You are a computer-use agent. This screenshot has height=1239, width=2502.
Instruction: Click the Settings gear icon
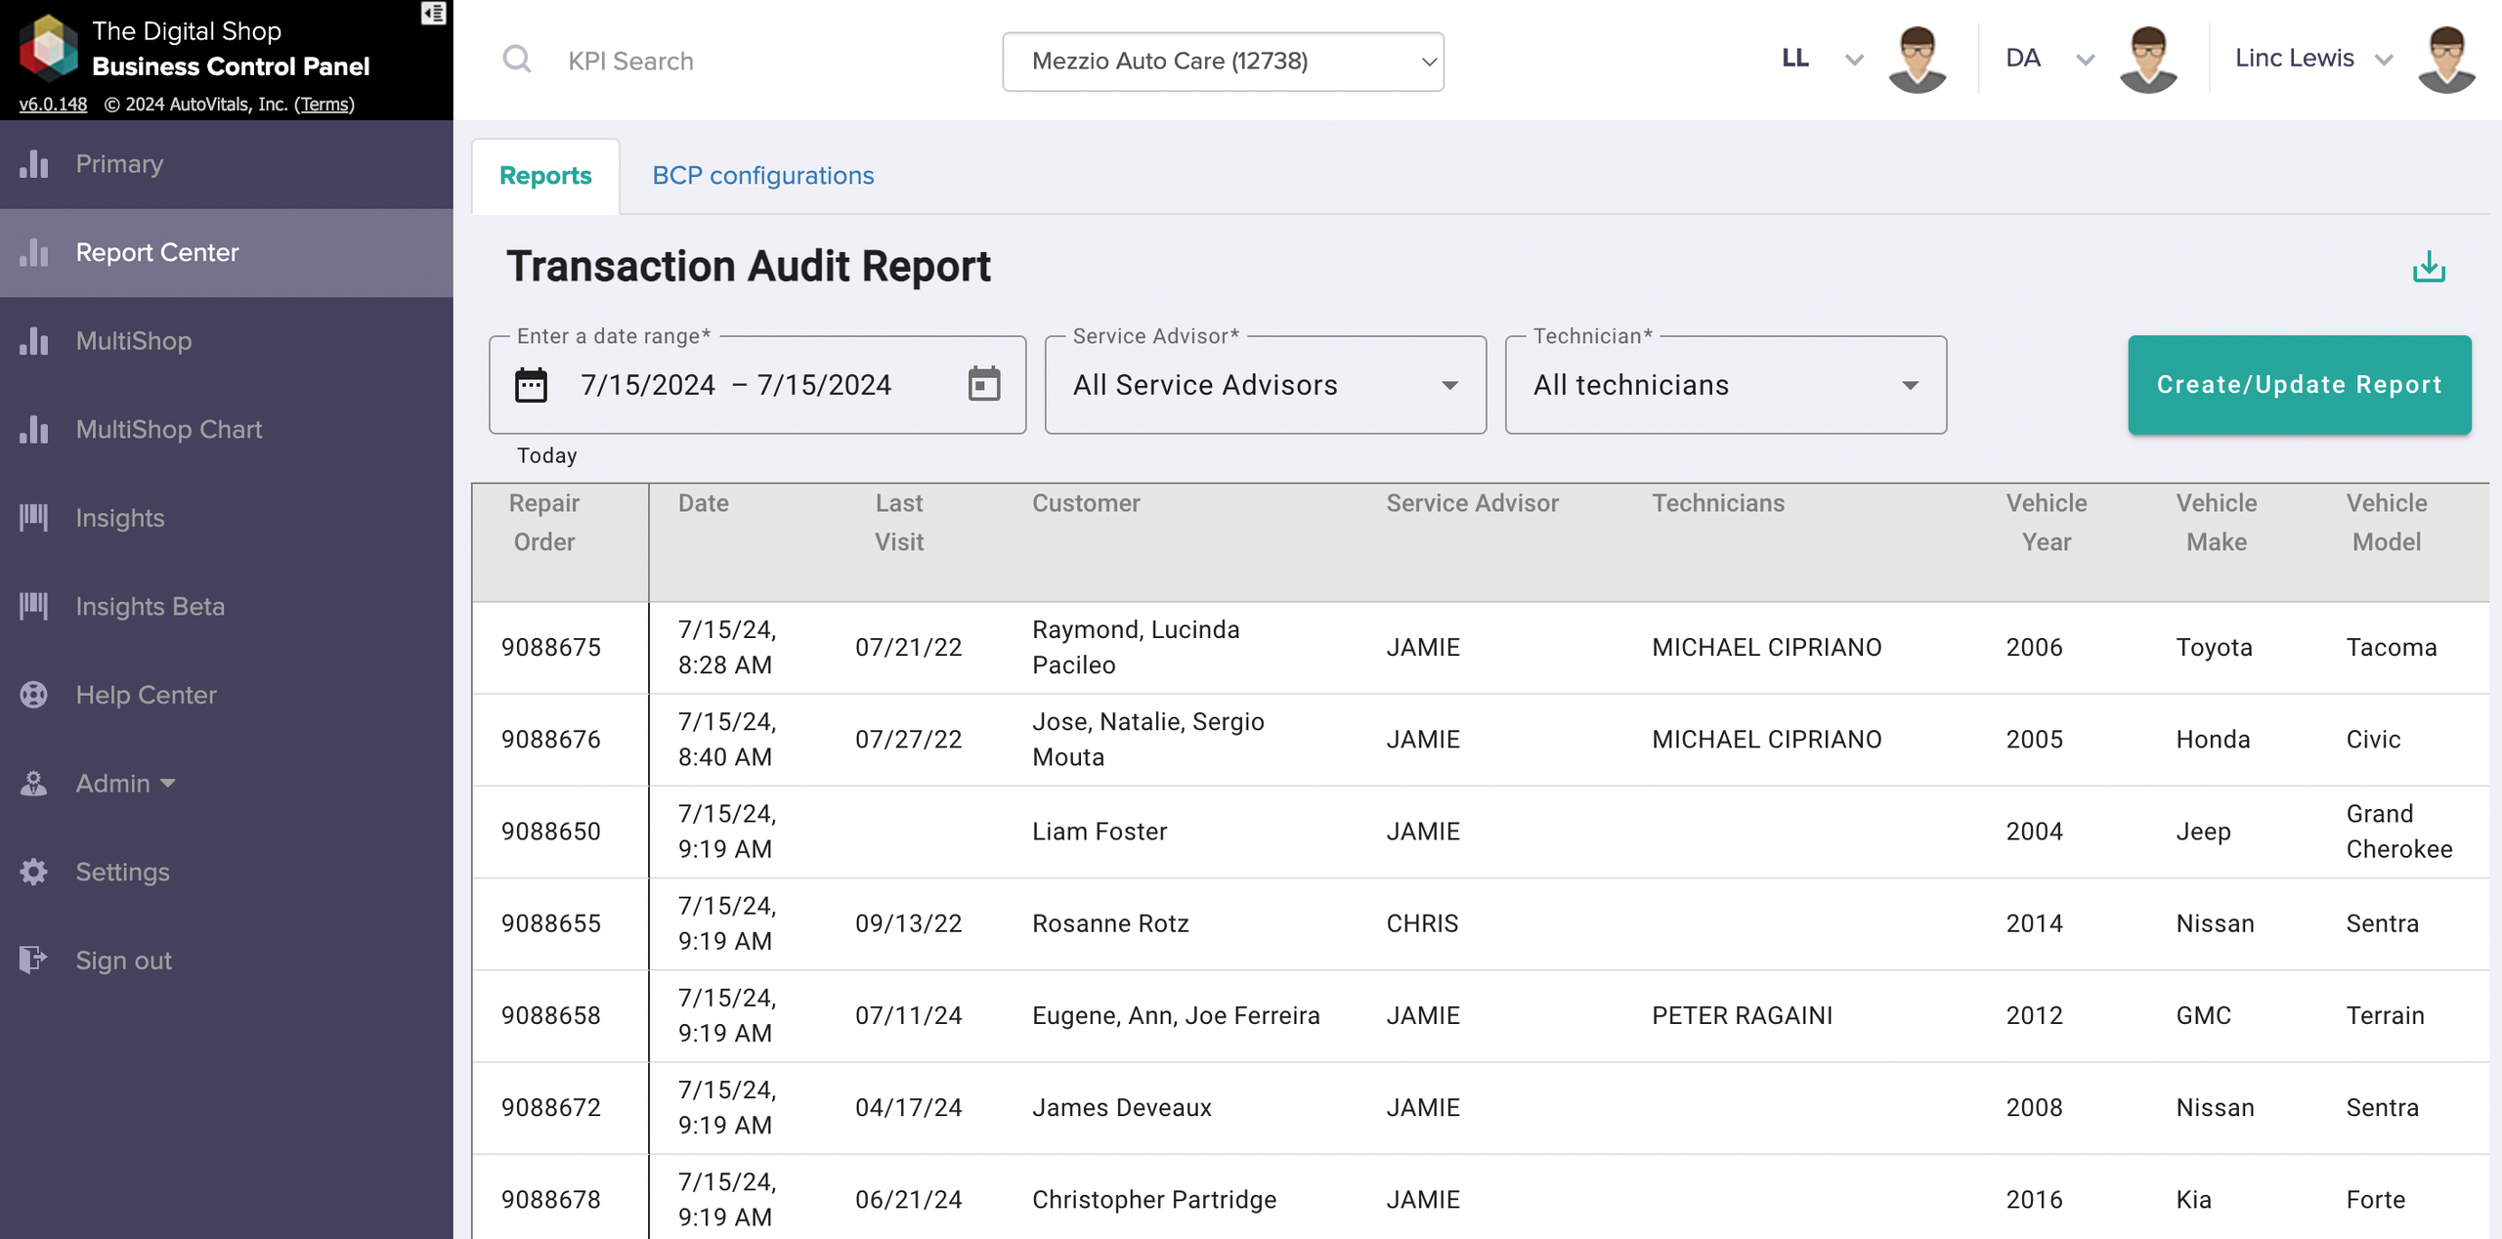coord(34,872)
